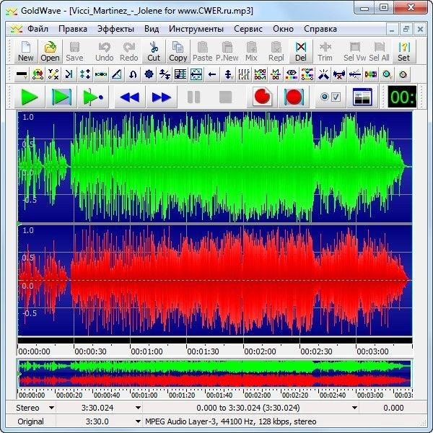The image size is (433, 433).
Task: Click the fast forward double-arrow button
Action: click(x=162, y=97)
